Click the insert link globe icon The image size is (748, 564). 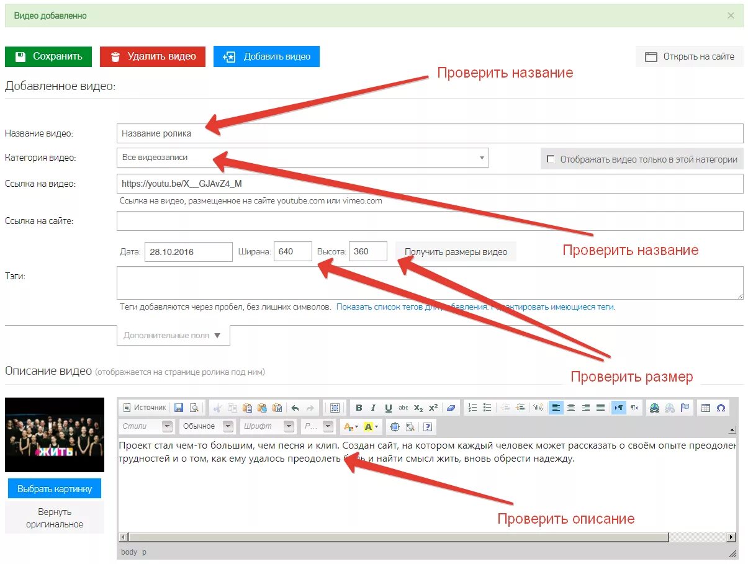(x=654, y=408)
